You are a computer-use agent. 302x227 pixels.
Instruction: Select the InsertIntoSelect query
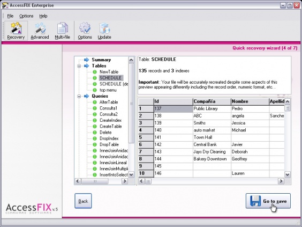tap(114, 175)
